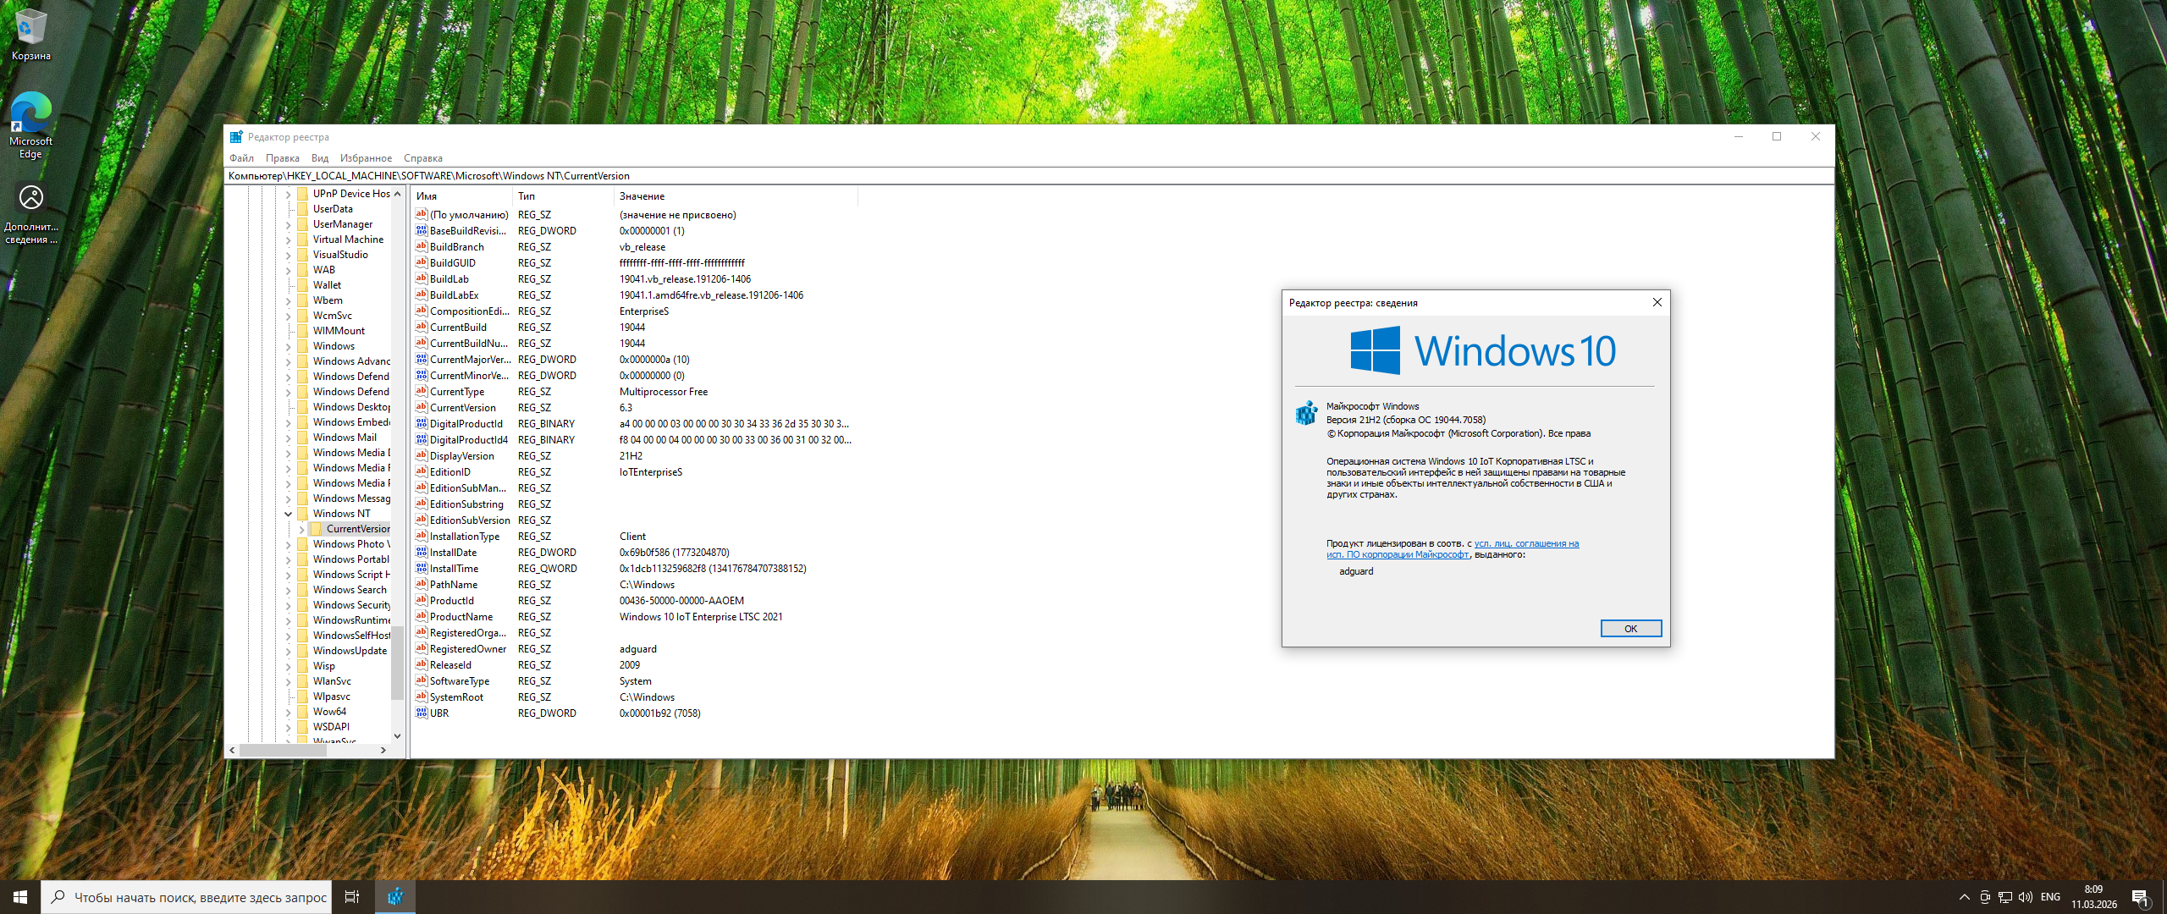Viewport: 2167px width, 914px height.
Task: Select the ProductName string value entry
Action: [x=461, y=617]
